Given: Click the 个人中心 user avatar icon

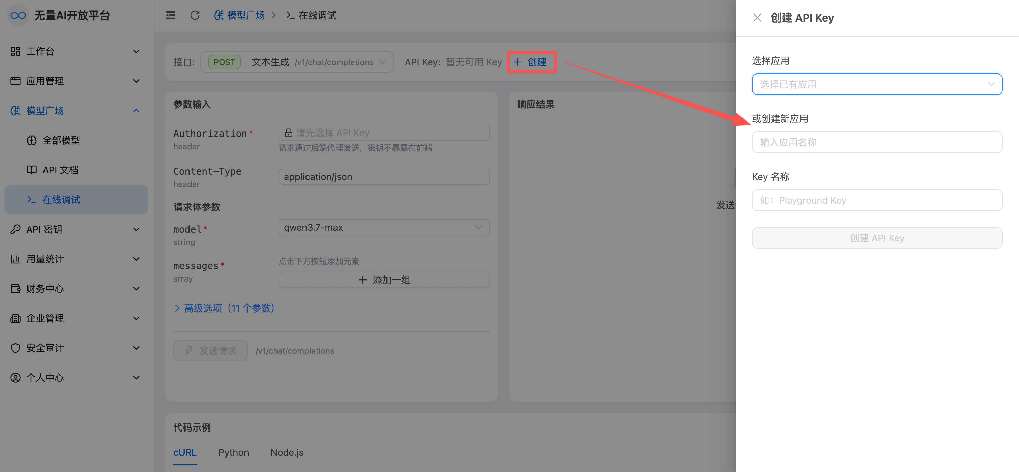Looking at the screenshot, I should (x=16, y=378).
